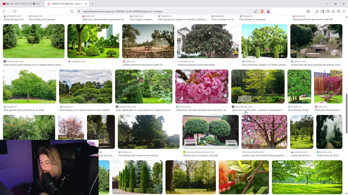
Task: Open the sunny green park bottom-right thumbnail
Action: (x=307, y=177)
